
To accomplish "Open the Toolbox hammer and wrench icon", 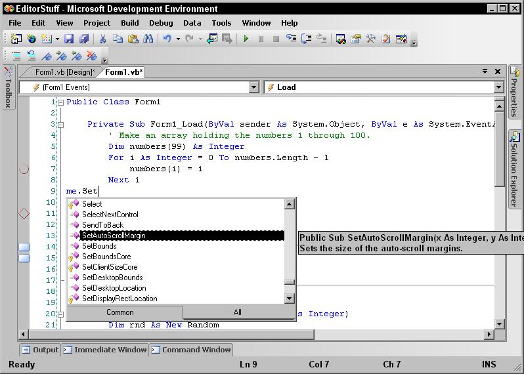I will coord(370,39).
